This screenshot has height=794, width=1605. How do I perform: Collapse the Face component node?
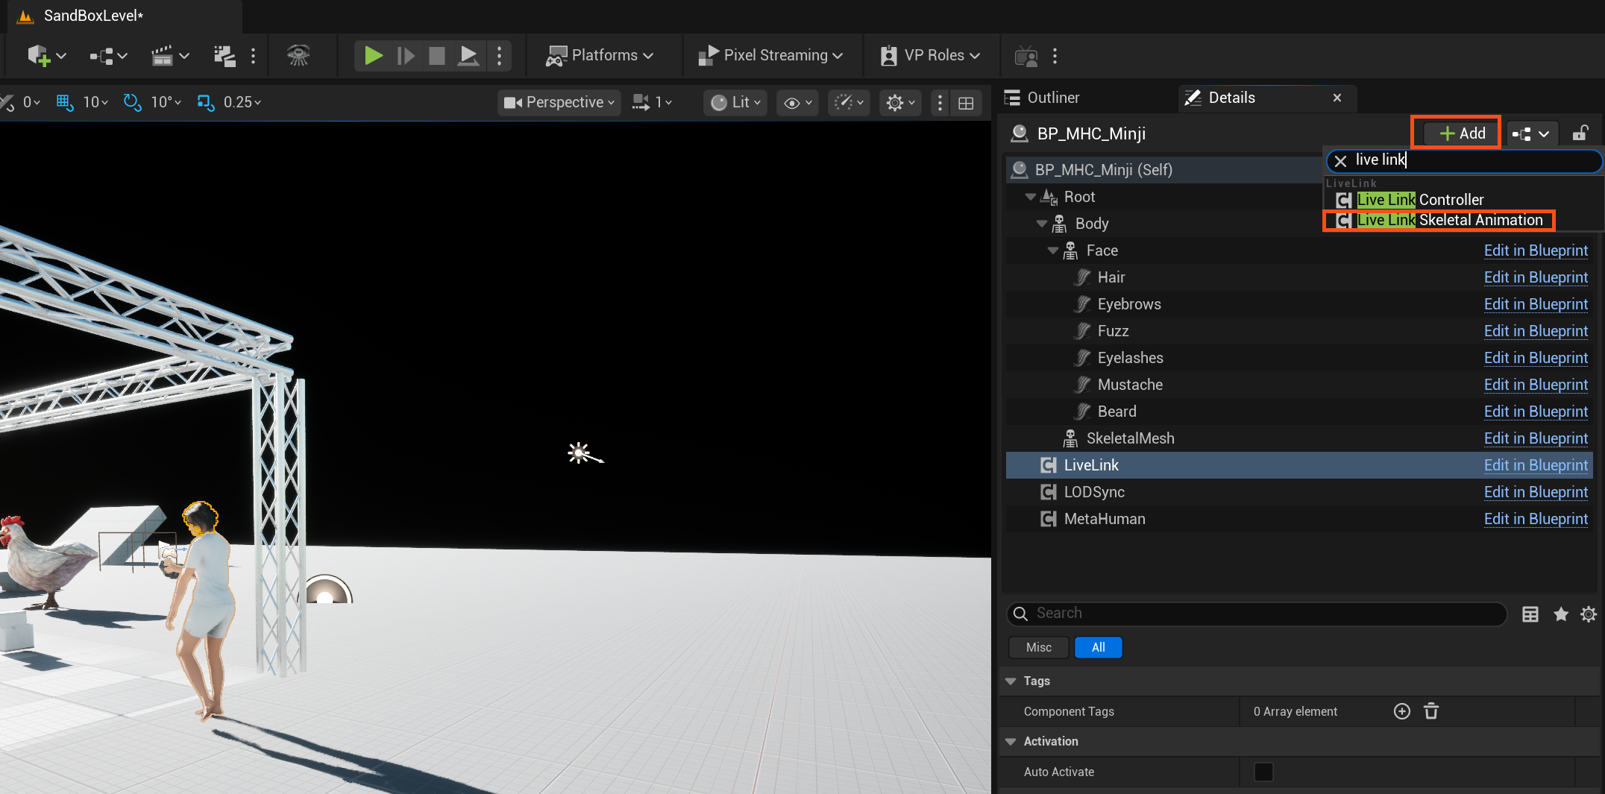pyautogui.click(x=1053, y=251)
